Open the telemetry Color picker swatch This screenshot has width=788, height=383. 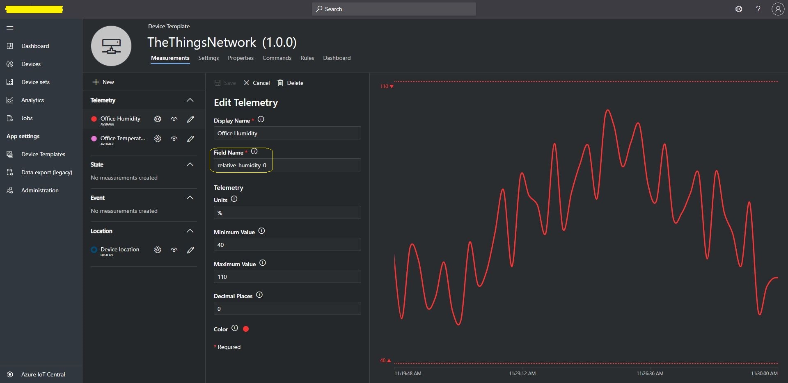(245, 328)
